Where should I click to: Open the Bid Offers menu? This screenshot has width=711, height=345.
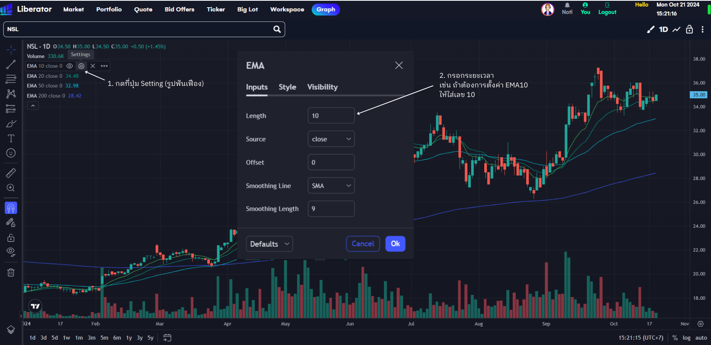[x=179, y=9]
